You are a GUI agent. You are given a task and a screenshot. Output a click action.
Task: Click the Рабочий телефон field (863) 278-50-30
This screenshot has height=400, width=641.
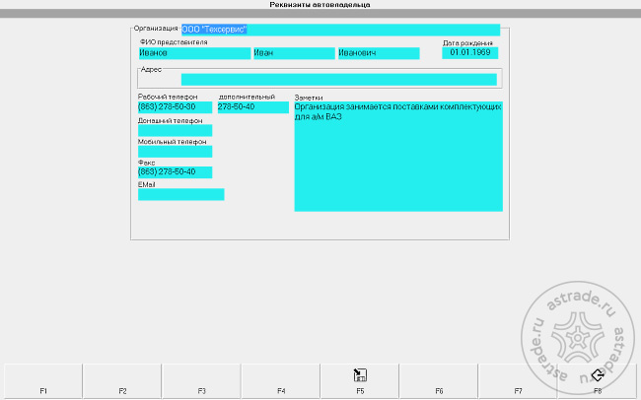point(175,107)
